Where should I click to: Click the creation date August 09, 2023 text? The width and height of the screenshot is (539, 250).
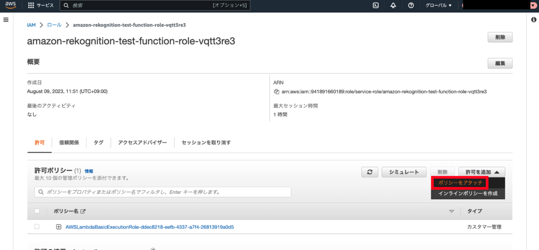67,91
